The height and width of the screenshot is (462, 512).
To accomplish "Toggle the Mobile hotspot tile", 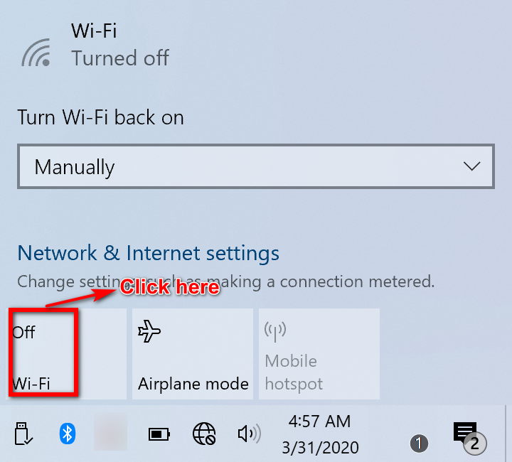I will coord(319,354).
